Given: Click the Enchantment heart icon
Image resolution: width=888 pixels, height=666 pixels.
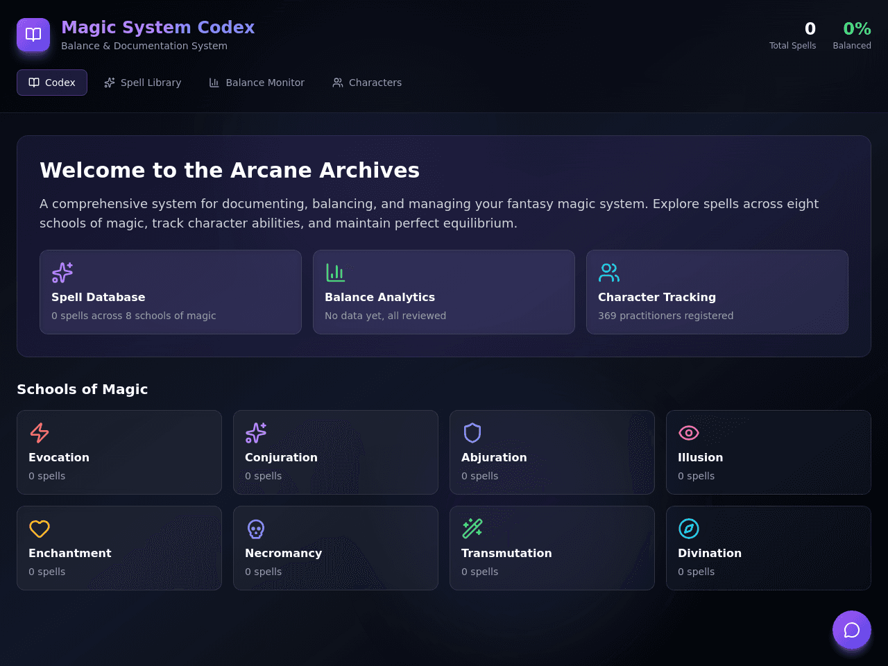Looking at the screenshot, I should point(40,529).
